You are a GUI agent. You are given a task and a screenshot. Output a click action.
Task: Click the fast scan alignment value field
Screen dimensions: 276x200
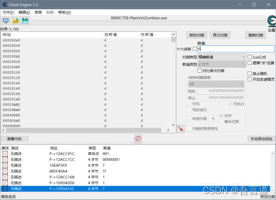[x=213, y=118]
